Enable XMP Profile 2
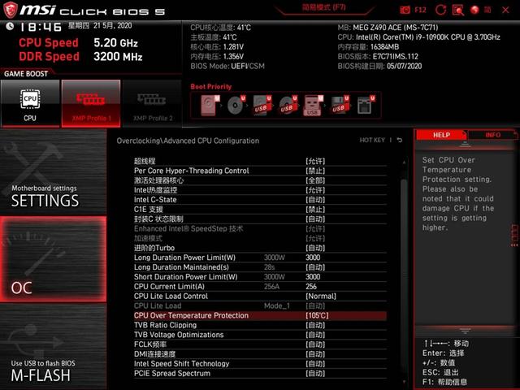Viewport: 520px width, 390px height. pyautogui.click(x=152, y=103)
